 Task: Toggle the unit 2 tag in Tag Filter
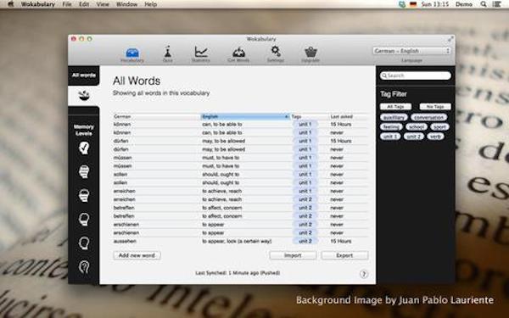pyautogui.click(x=414, y=137)
